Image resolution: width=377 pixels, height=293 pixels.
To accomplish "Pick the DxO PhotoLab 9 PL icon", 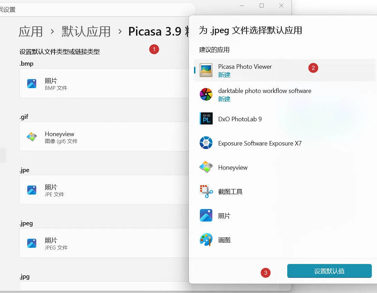I will [x=206, y=119].
